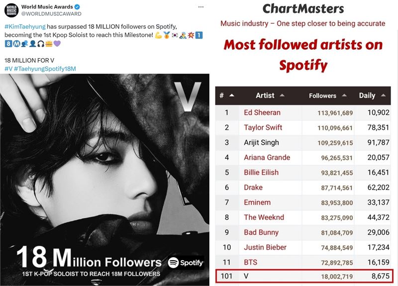Sort by Artist column arrow
The image size is (398, 286).
(x=282, y=95)
